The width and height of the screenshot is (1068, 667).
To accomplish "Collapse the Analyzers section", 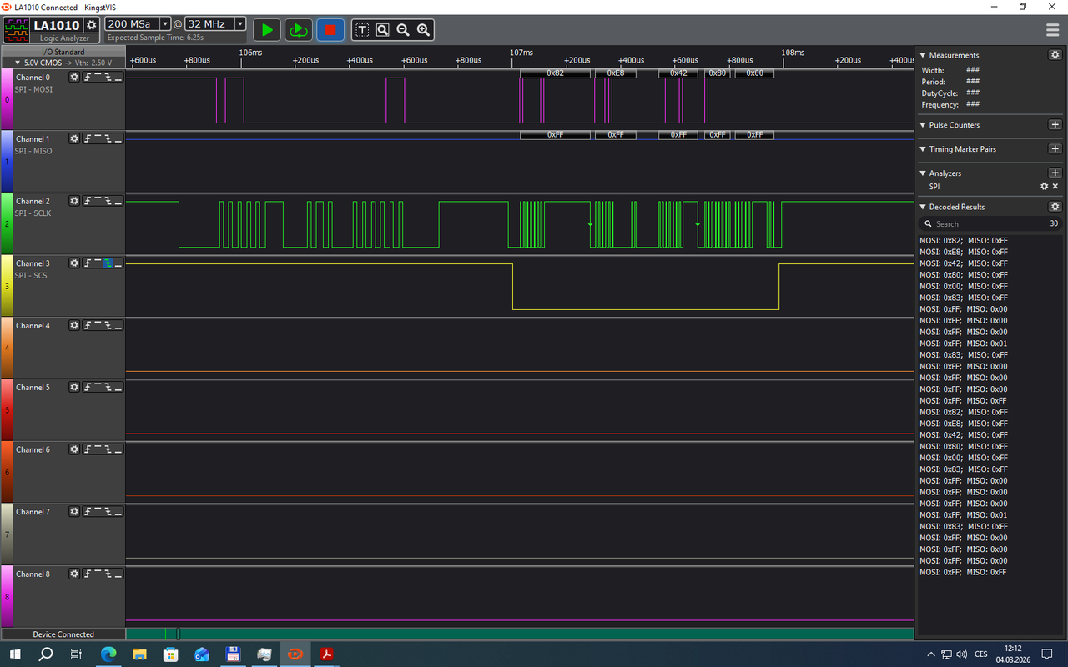I will [x=923, y=173].
